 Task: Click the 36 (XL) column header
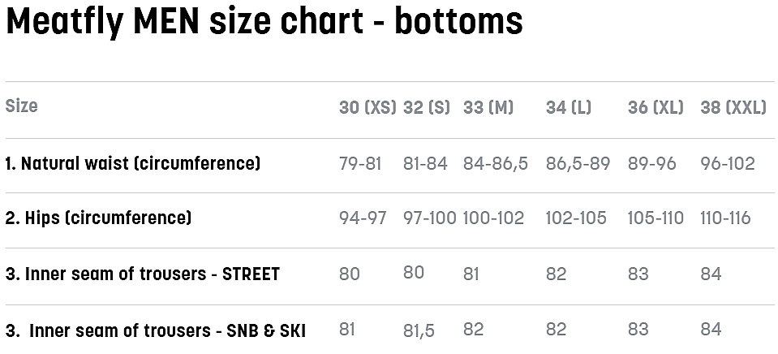[x=655, y=107]
